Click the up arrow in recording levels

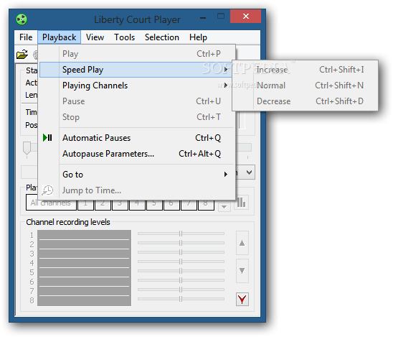point(242,243)
